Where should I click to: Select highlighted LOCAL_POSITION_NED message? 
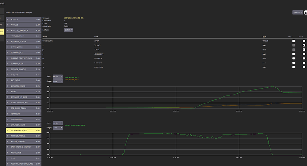coord(24,130)
